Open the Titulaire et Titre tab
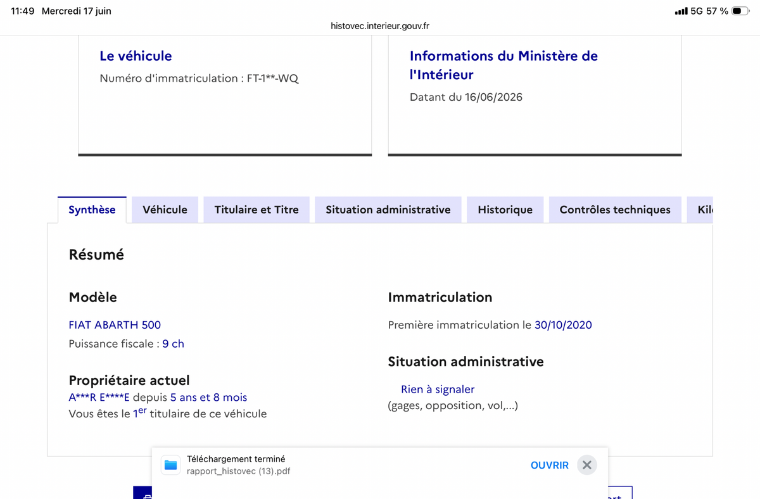 (x=256, y=210)
